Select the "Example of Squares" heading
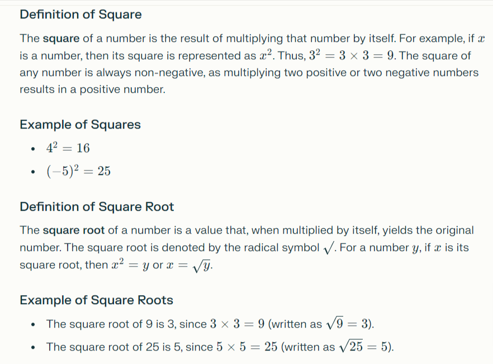The image size is (493, 364). (x=80, y=125)
